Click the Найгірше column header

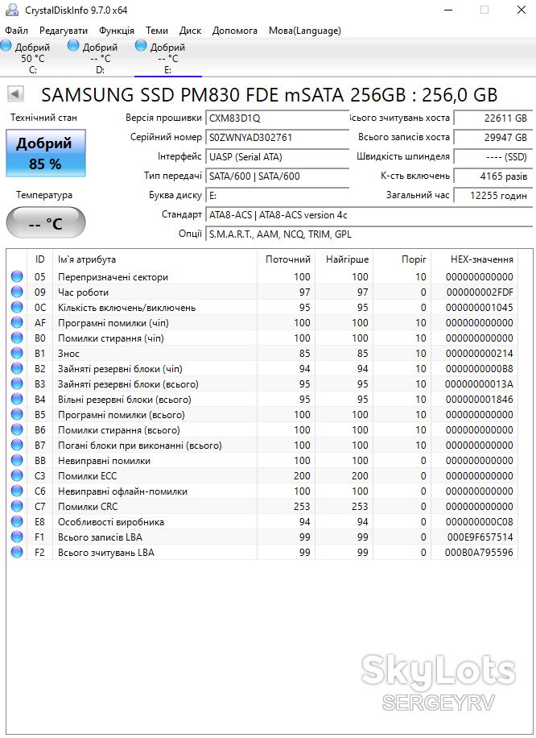(344, 259)
